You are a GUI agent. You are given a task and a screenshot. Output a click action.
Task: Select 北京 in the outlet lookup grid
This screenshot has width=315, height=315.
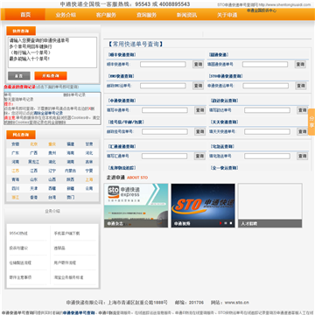tap(34, 144)
